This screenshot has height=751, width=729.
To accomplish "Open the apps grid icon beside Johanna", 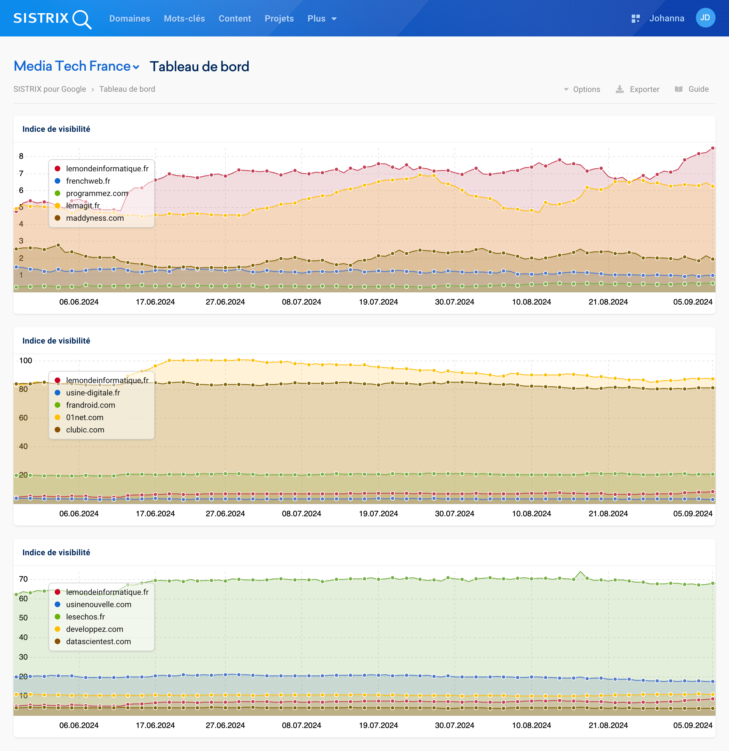I will (x=636, y=19).
